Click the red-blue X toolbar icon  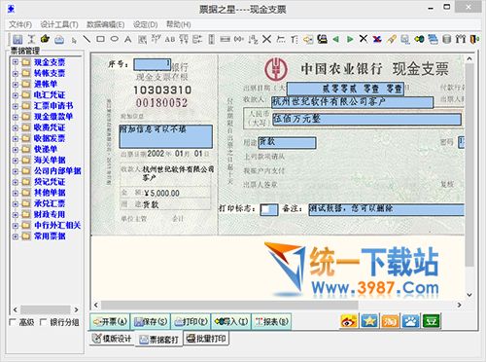pyautogui.click(x=377, y=40)
